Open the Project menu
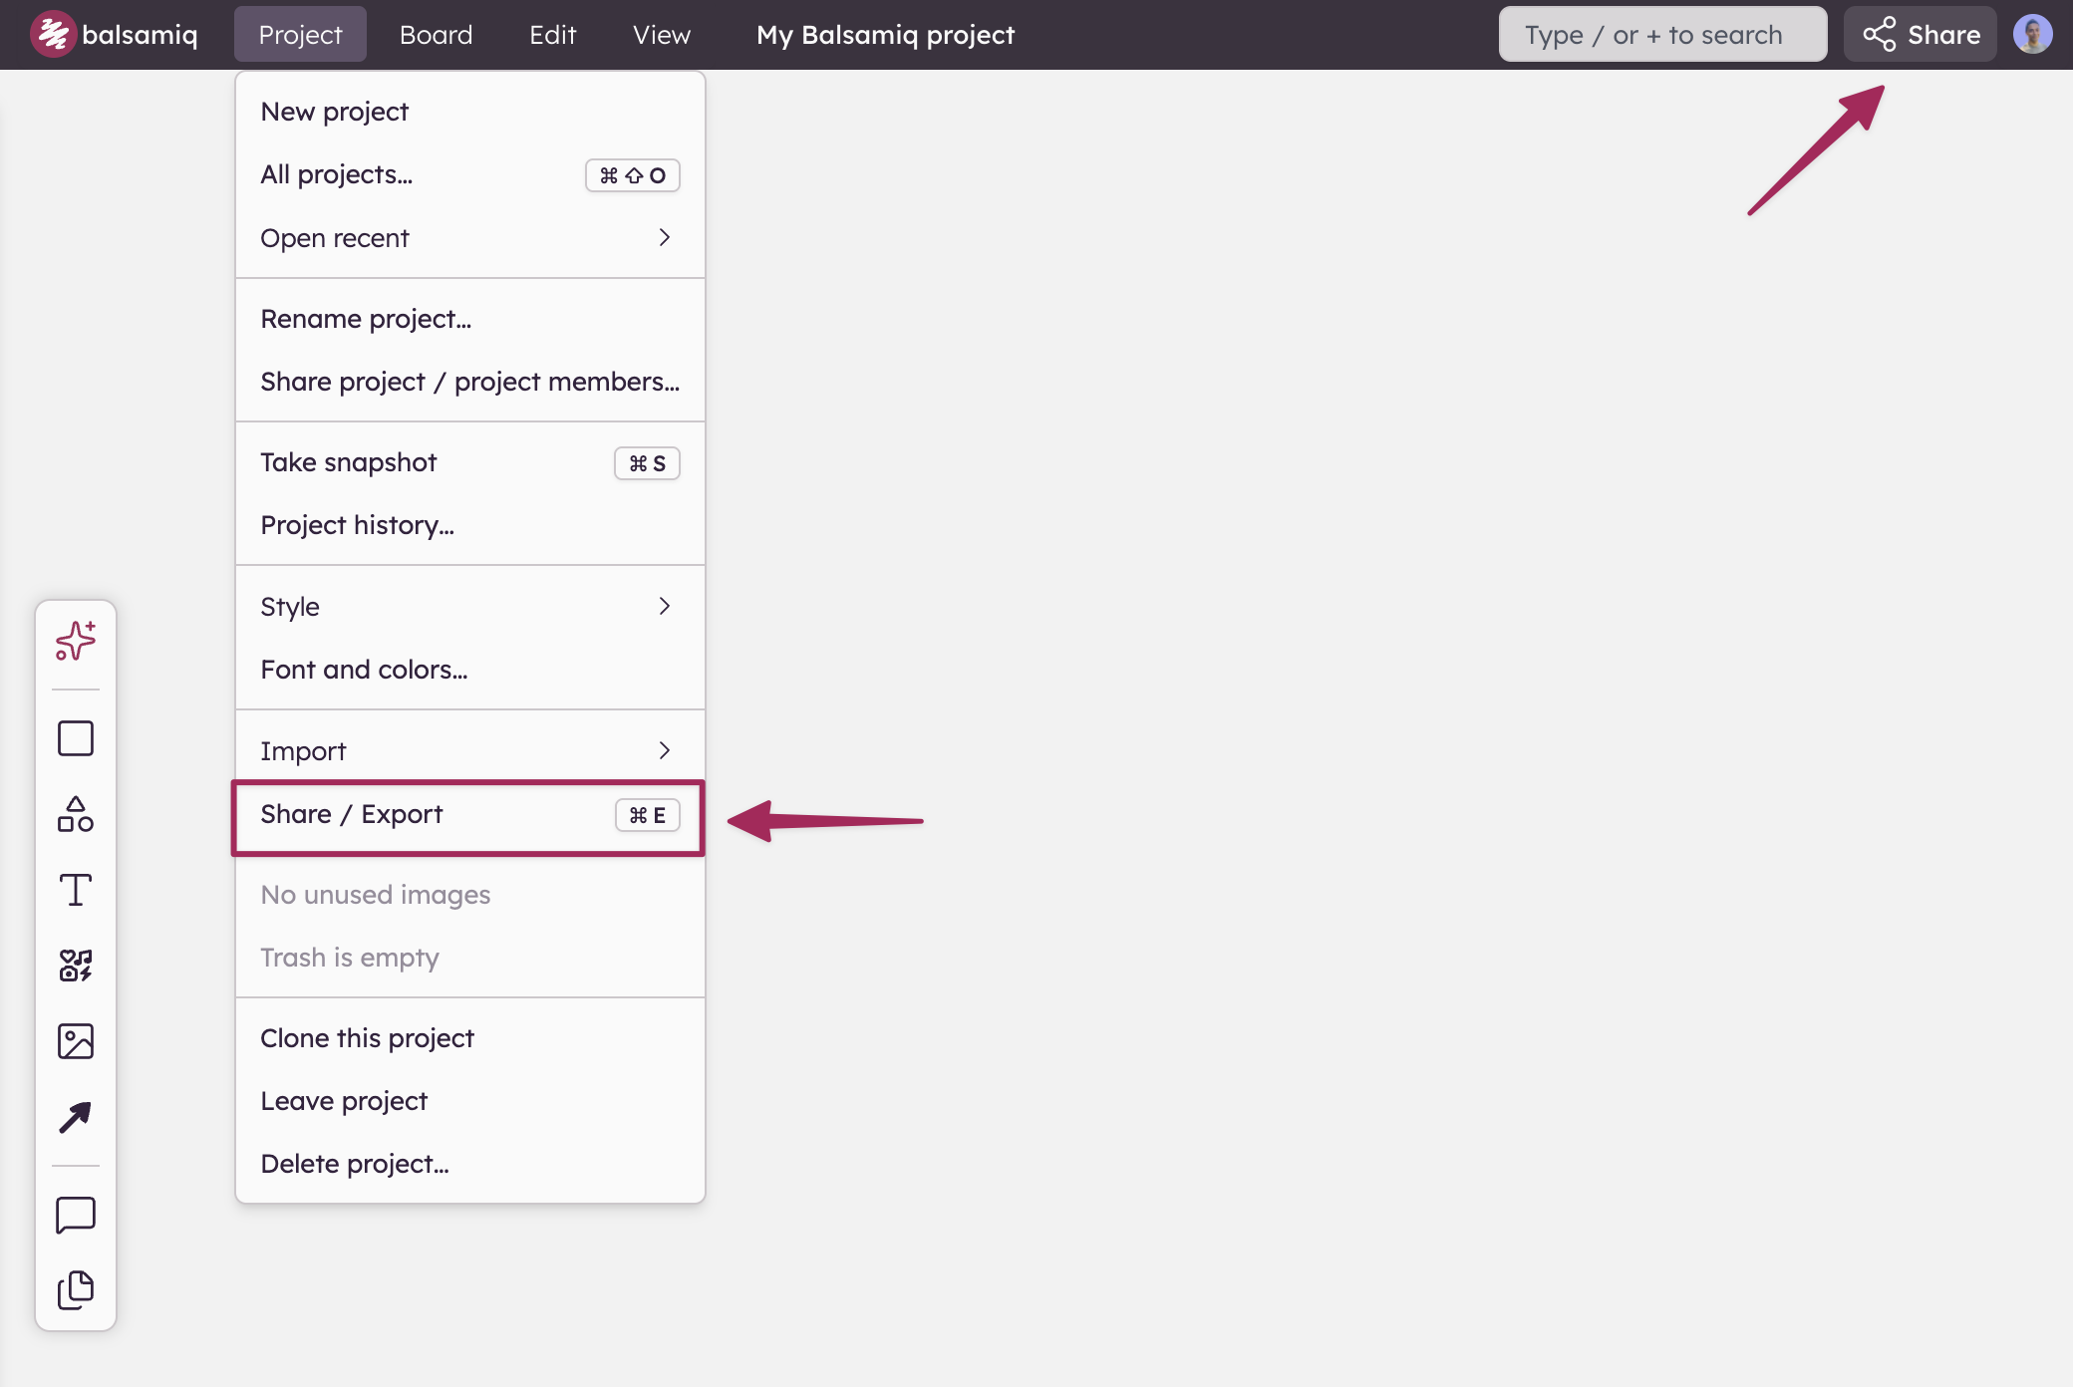2073x1387 pixels. tap(300, 34)
